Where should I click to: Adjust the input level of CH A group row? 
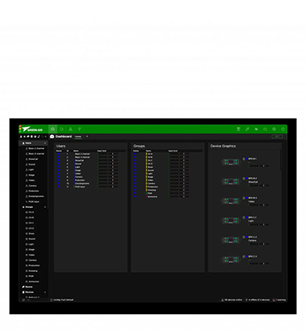point(179,154)
